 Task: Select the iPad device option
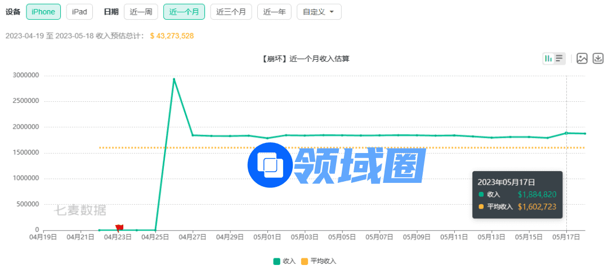(79, 12)
